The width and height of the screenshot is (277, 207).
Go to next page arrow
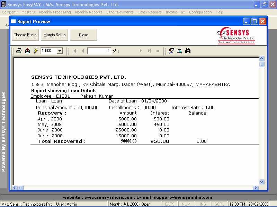(x=141, y=51)
